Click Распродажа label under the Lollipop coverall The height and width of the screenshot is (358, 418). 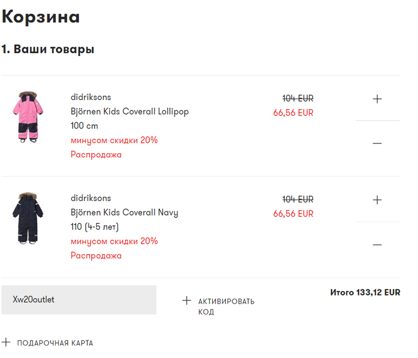point(96,155)
